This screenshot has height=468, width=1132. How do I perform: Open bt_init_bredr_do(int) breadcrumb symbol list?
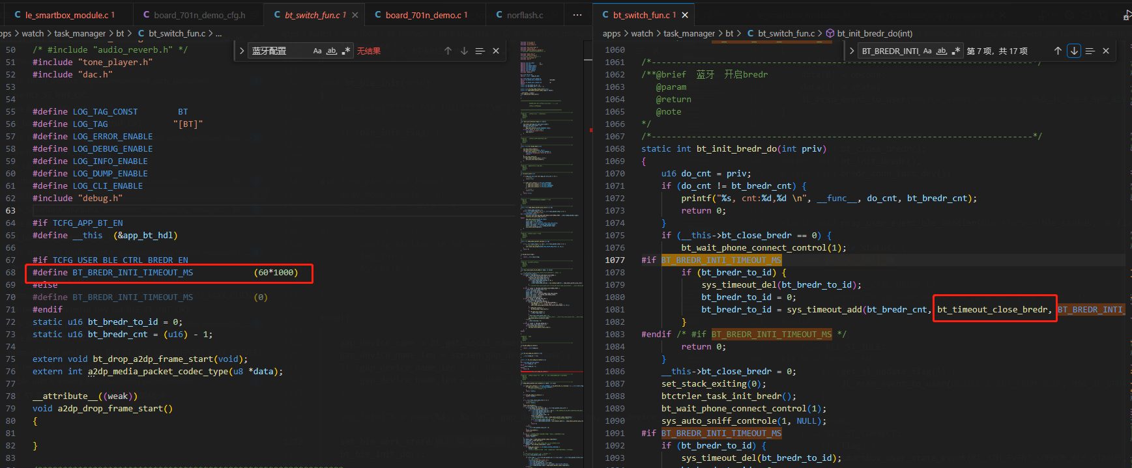pos(875,33)
